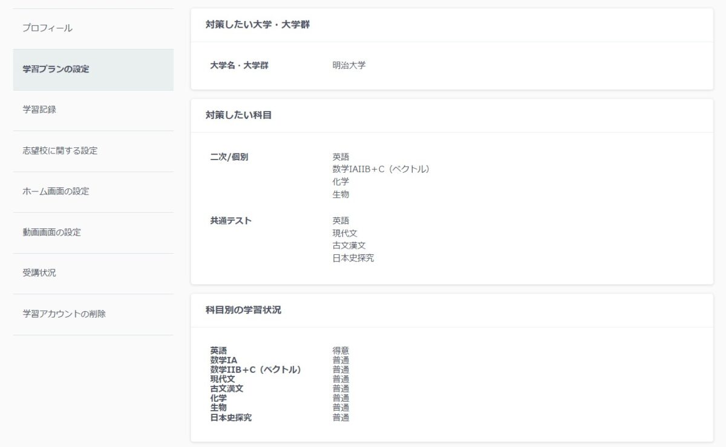726x447 pixels.
Task: Go to 学習記録 in the sidebar
Action: click(93, 110)
